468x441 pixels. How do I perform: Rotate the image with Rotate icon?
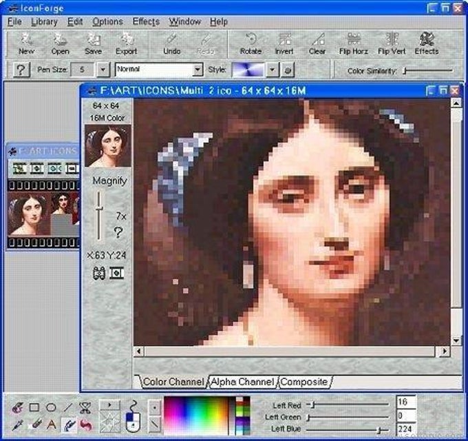(251, 44)
